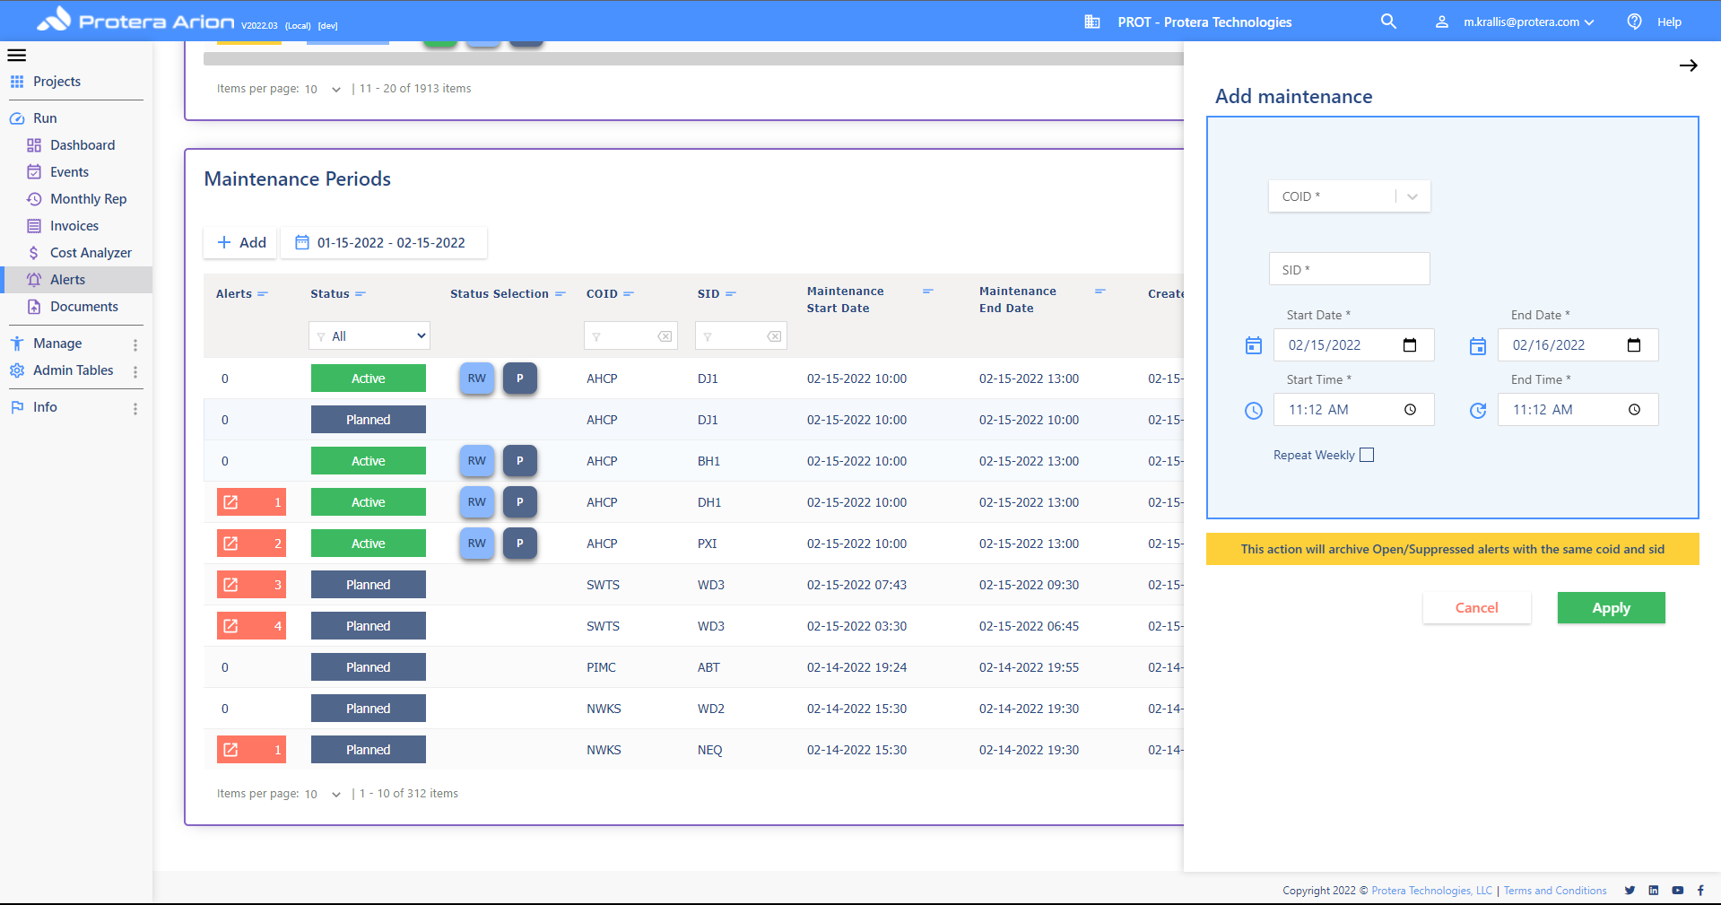Cancel the Add maintenance form
The image size is (1721, 905).
1476,608
